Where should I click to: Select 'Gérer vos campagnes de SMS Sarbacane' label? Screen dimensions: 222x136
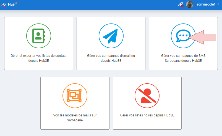coord(183,58)
